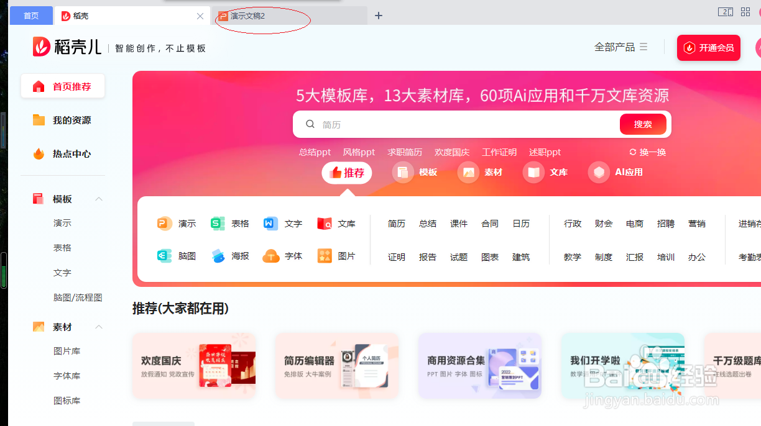Open the 表格 spreadsheet creator icon

[217, 223]
